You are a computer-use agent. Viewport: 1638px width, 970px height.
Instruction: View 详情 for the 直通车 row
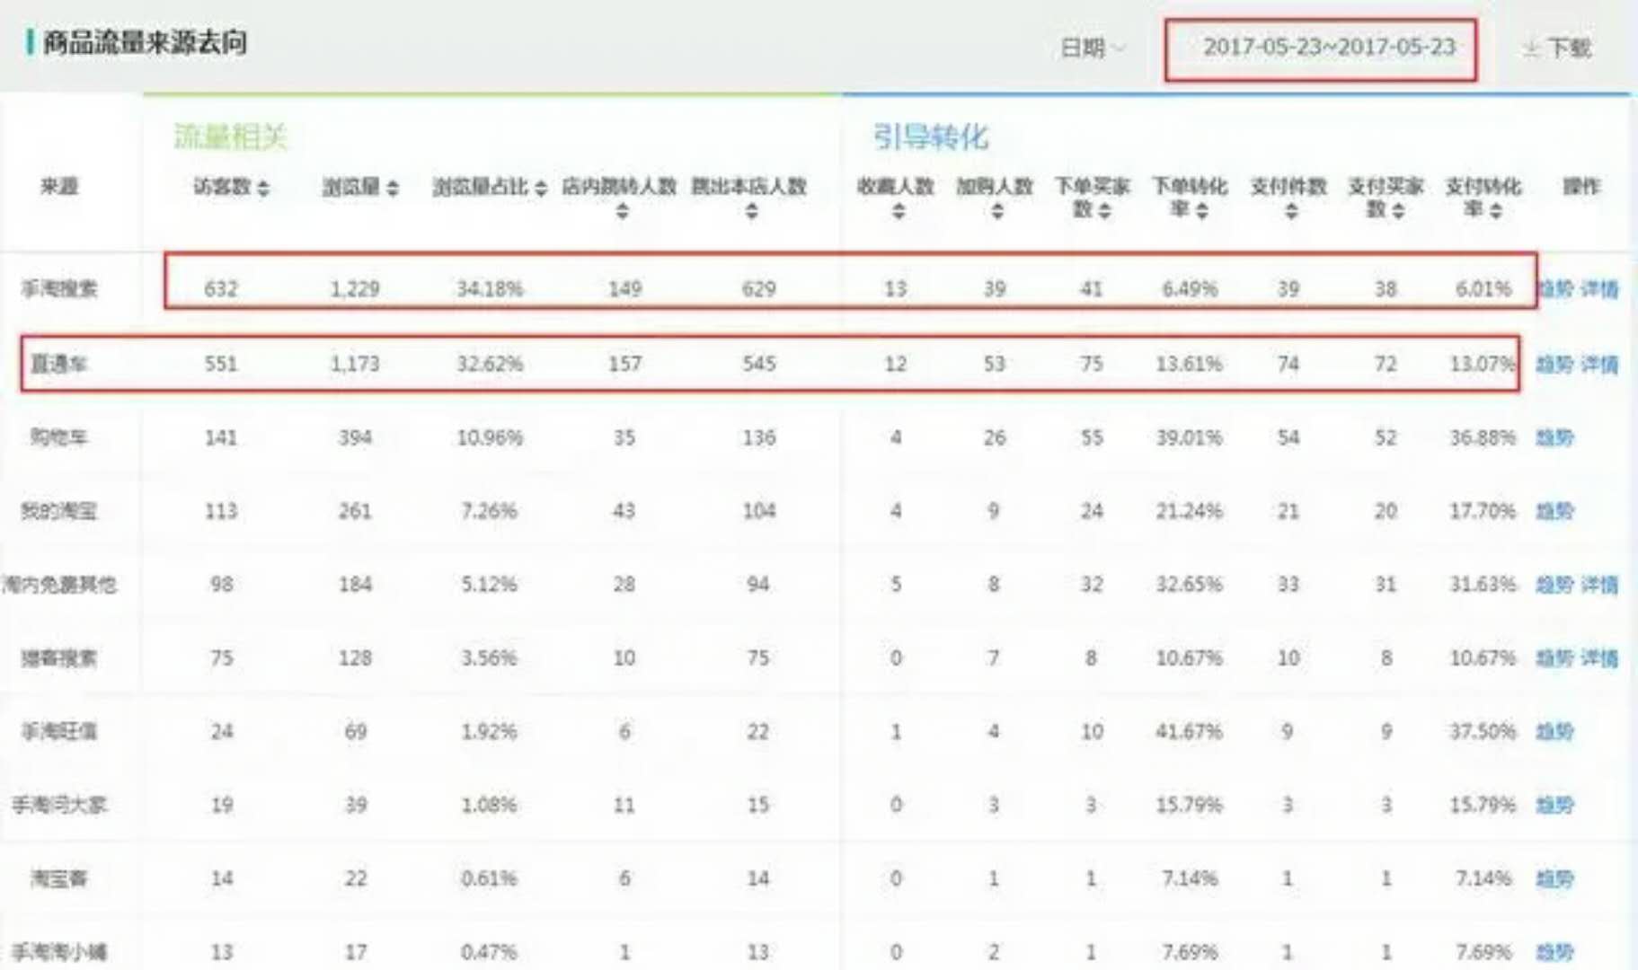tap(1599, 364)
